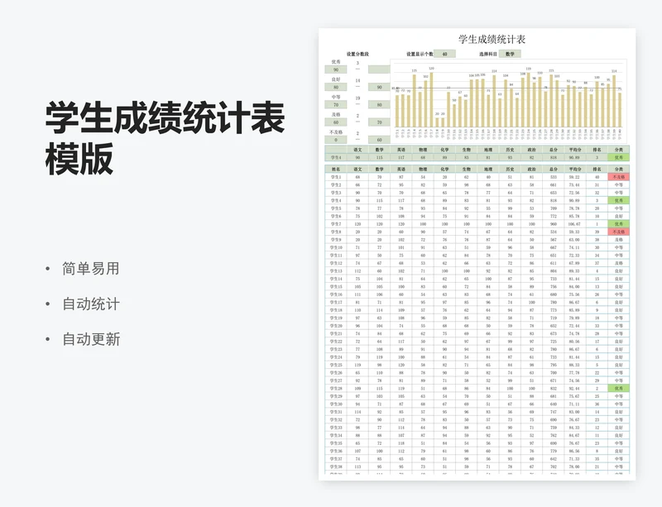The image size is (662, 507).
Task: Select the 学生30 name cell
Action: 336,404
